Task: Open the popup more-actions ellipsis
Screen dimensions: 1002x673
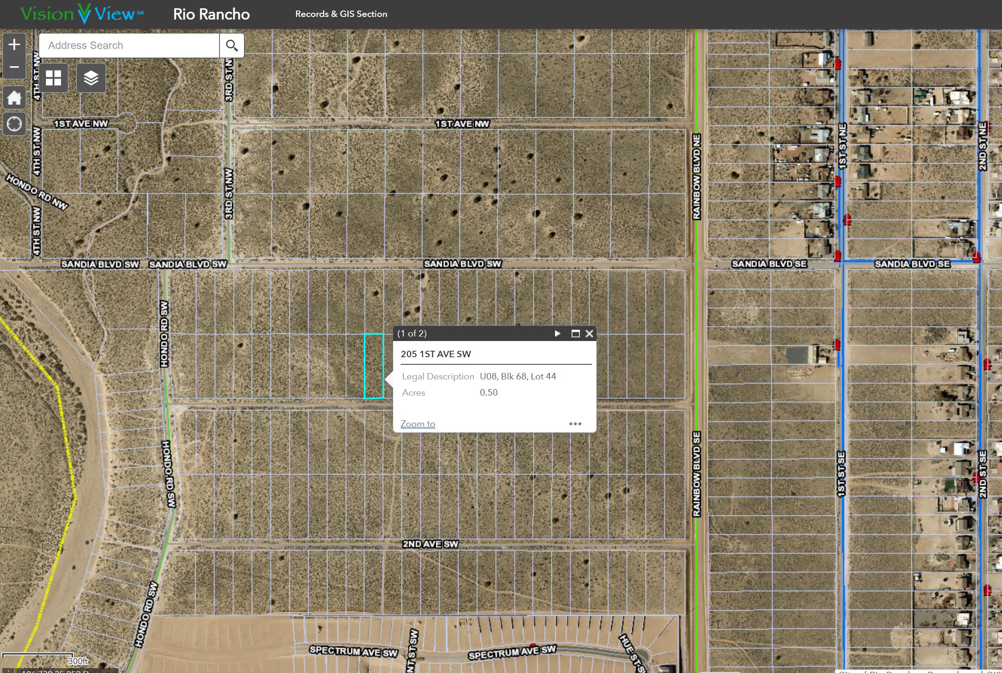Action: tap(575, 423)
